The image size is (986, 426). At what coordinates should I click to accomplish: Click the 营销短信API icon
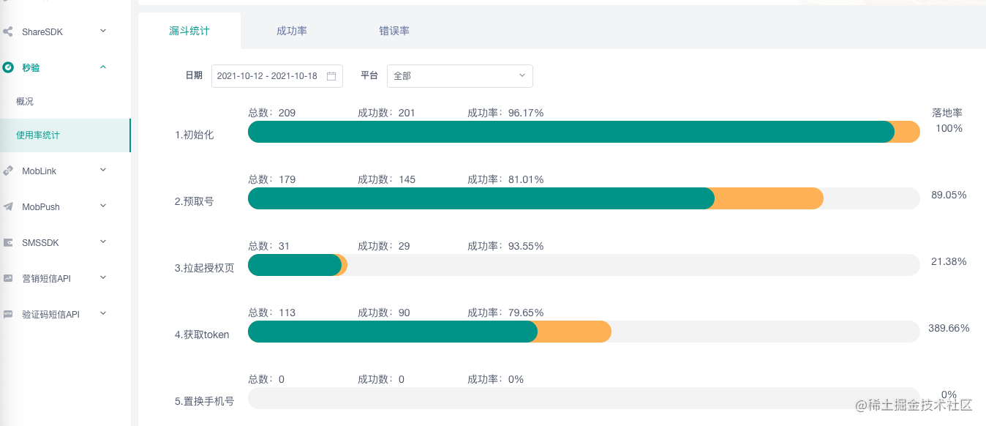tap(8, 278)
